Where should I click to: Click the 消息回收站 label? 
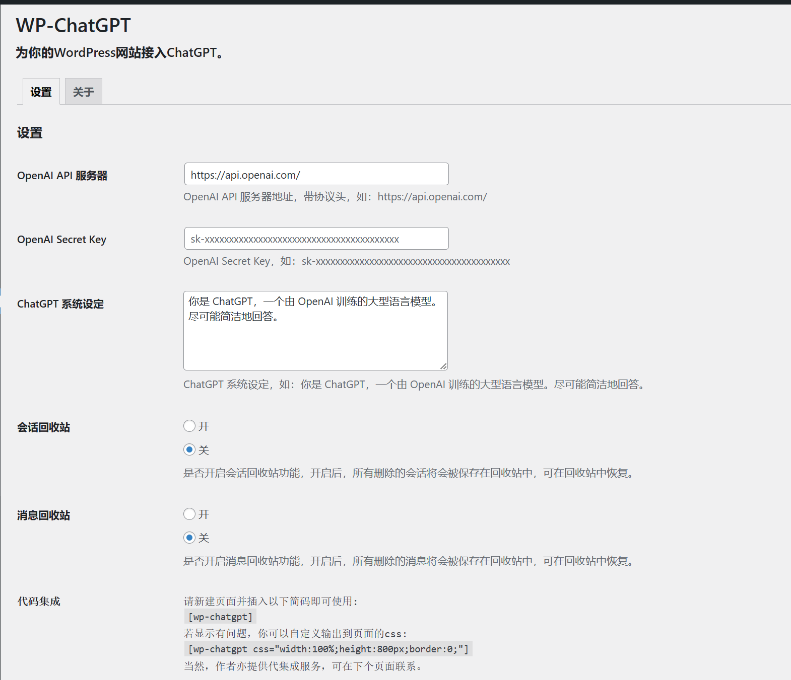click(x=44, y=515)
